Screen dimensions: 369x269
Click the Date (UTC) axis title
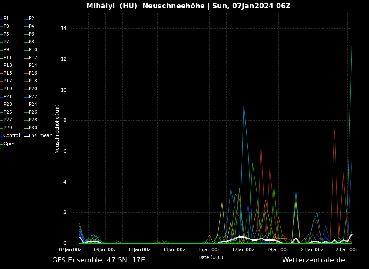(211, 258)
